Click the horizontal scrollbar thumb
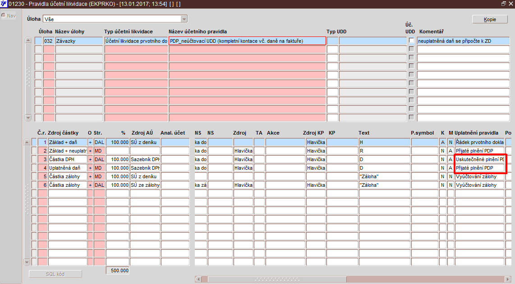Viewport: 515px width, 284px height. (277, 279)
